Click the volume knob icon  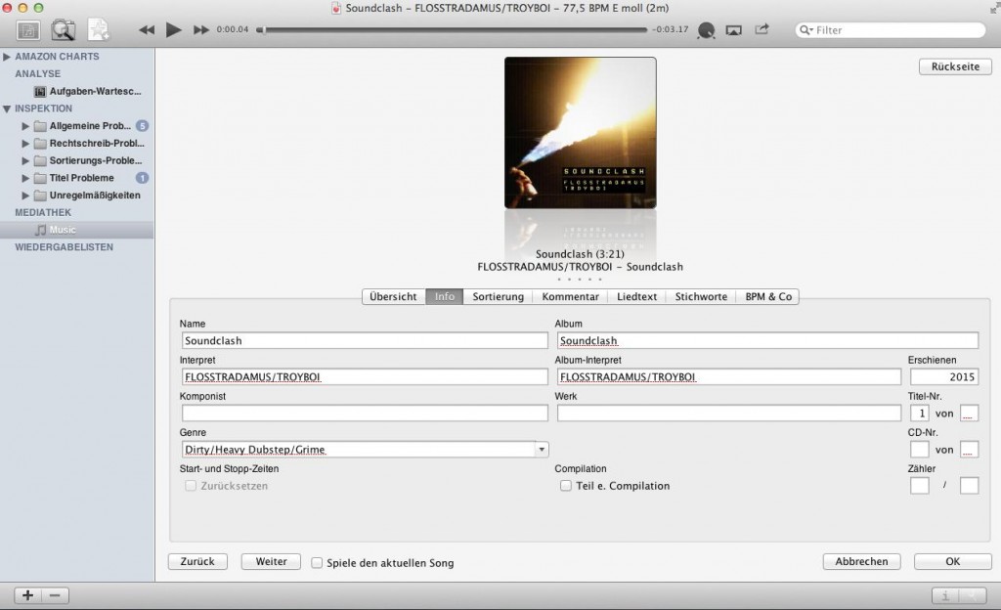click(706, 30)
